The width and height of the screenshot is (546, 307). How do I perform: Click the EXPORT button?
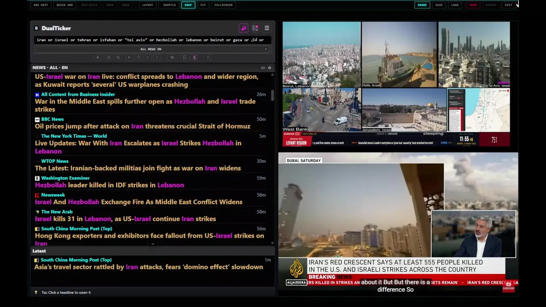(x=491, y=5)
